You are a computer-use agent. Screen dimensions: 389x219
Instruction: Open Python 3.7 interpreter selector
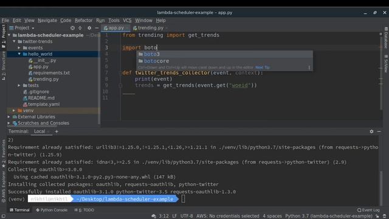(x=329, y=216)
